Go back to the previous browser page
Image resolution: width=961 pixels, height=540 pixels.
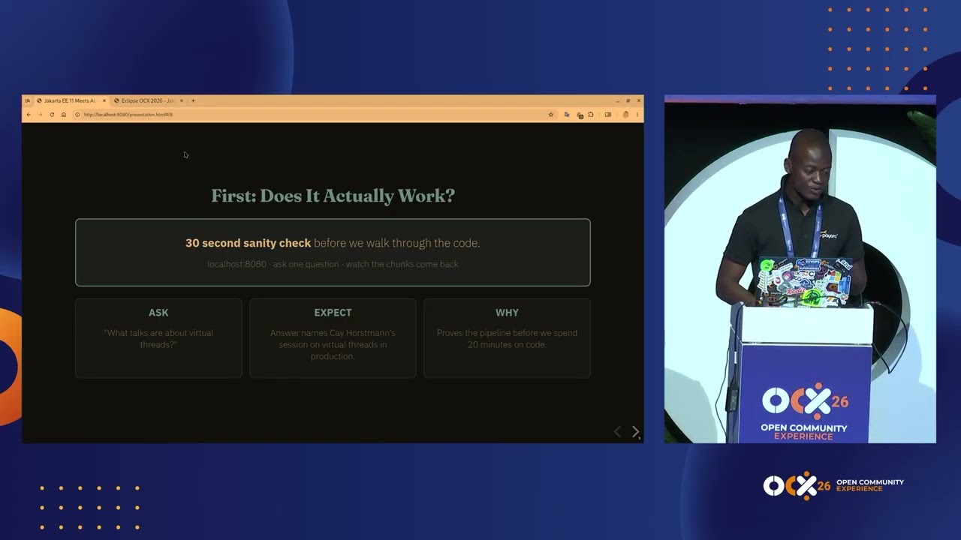coord(29,115)
